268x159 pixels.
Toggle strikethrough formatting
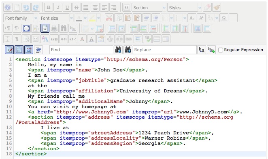pyautogui.click(x=77, y=8)
